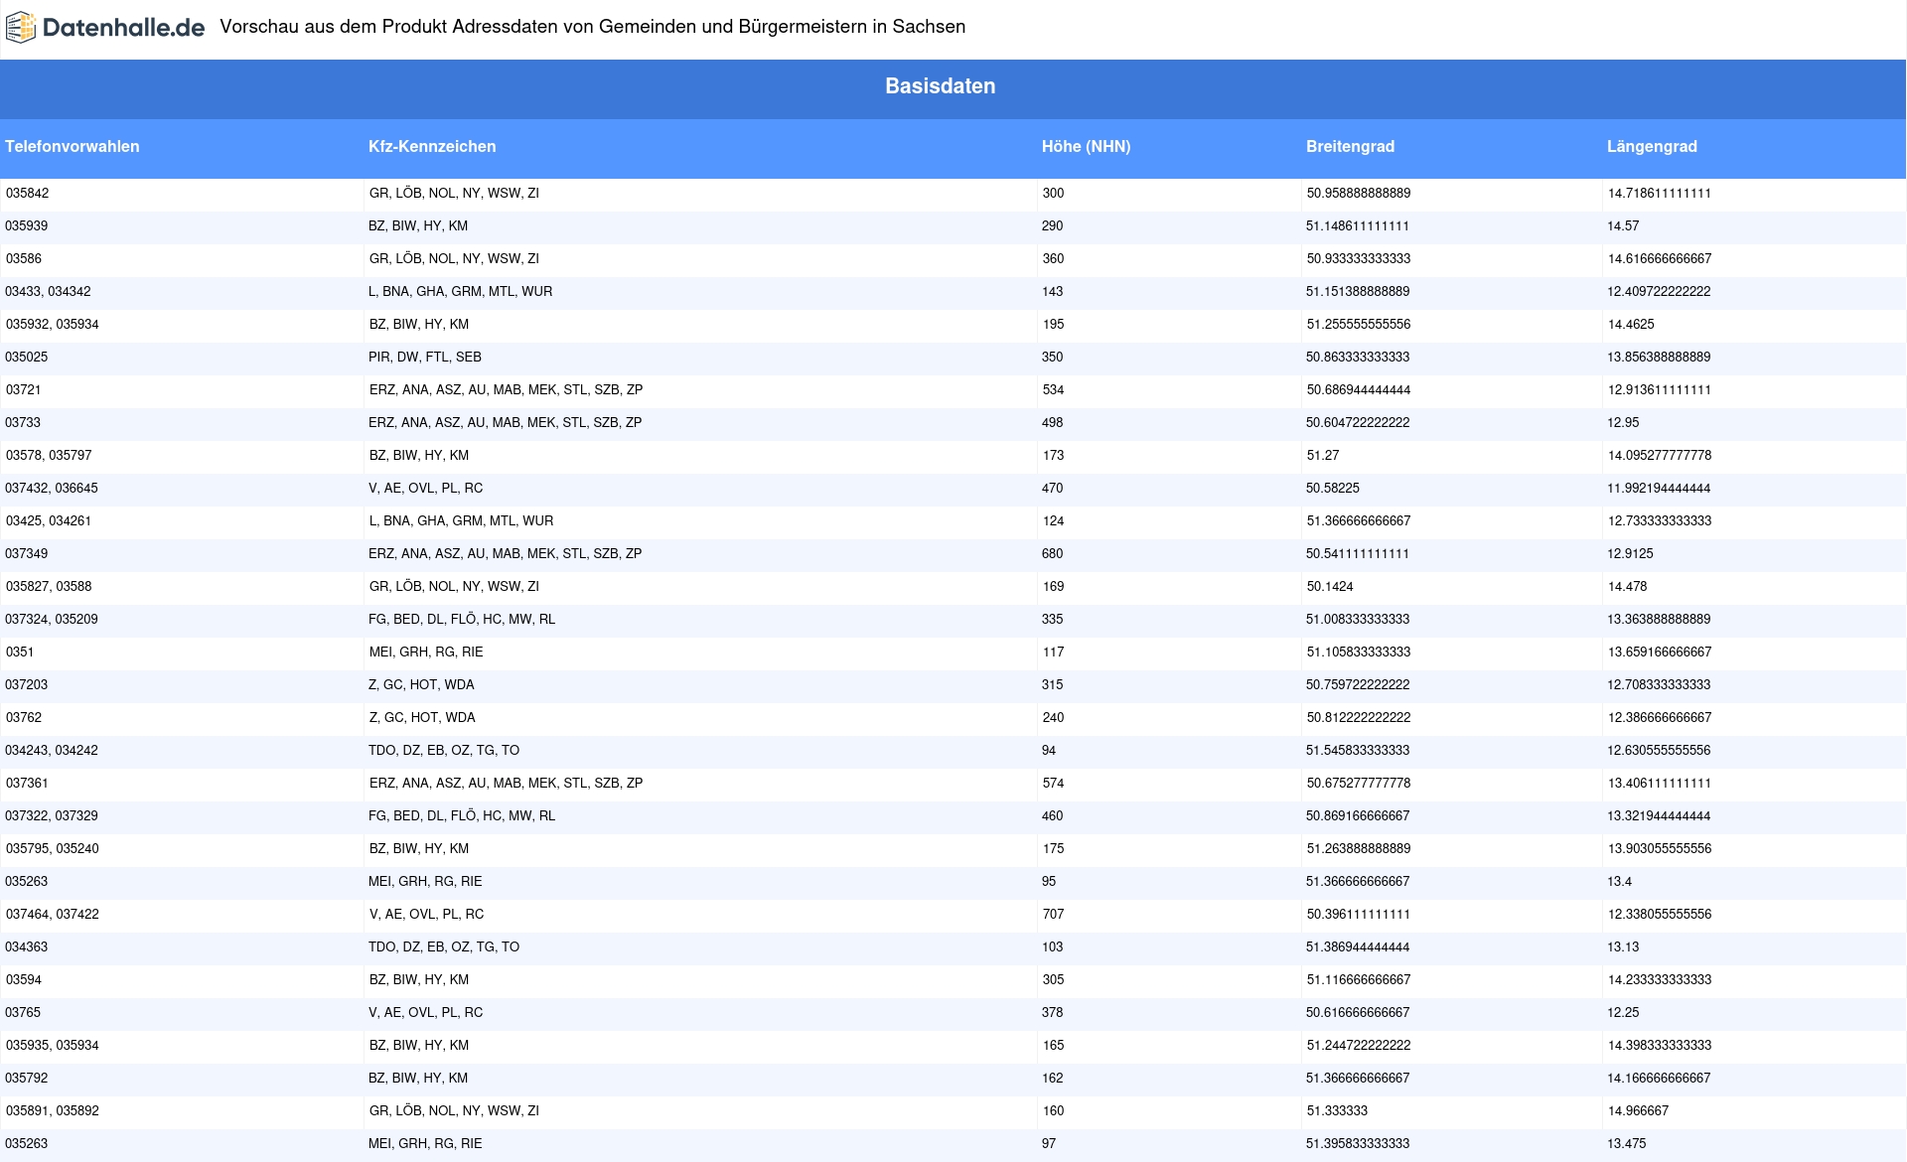Click the cell '034243, 034242'
Viewport: 1907px width, 1162px height.
(x=52, y=751)
